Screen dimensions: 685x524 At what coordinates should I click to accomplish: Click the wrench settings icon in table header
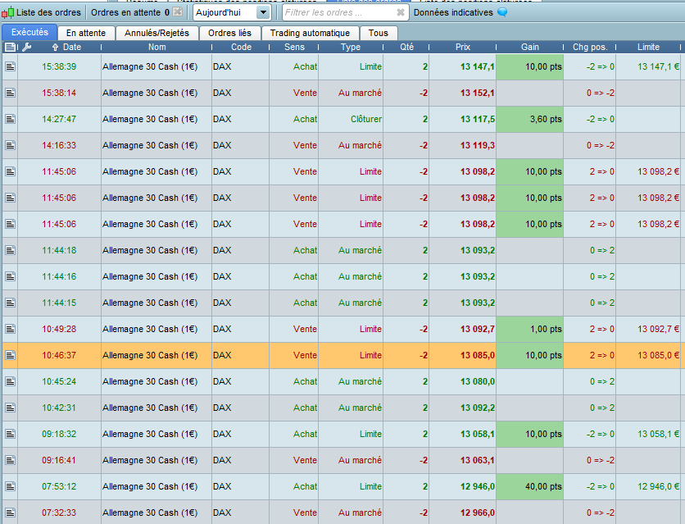pos(27,47)
